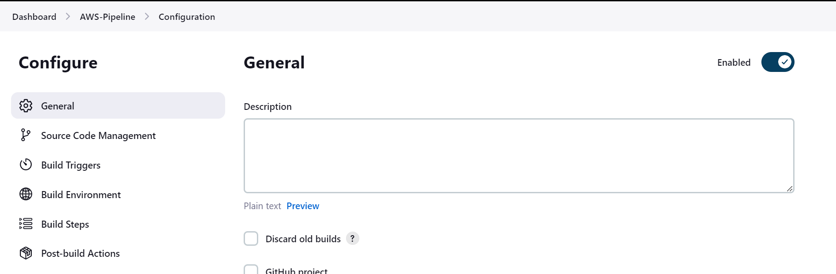Check the GitHub project checkbox
836x274 pixels.
[x=251, y=270]
